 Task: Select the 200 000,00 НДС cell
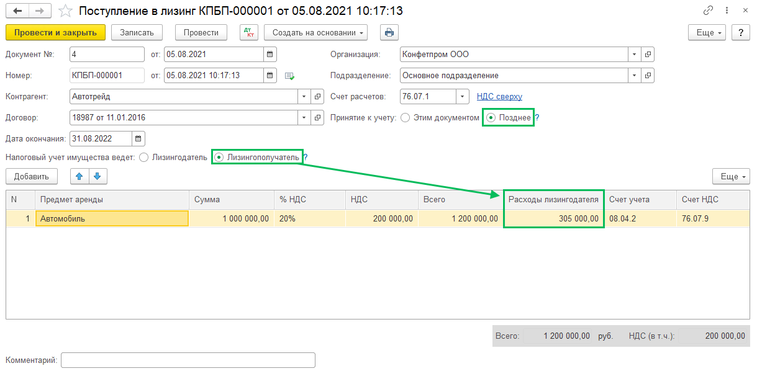click(381, 218)
